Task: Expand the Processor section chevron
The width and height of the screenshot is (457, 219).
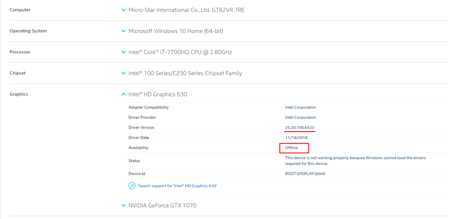Action: coord(124,52)
